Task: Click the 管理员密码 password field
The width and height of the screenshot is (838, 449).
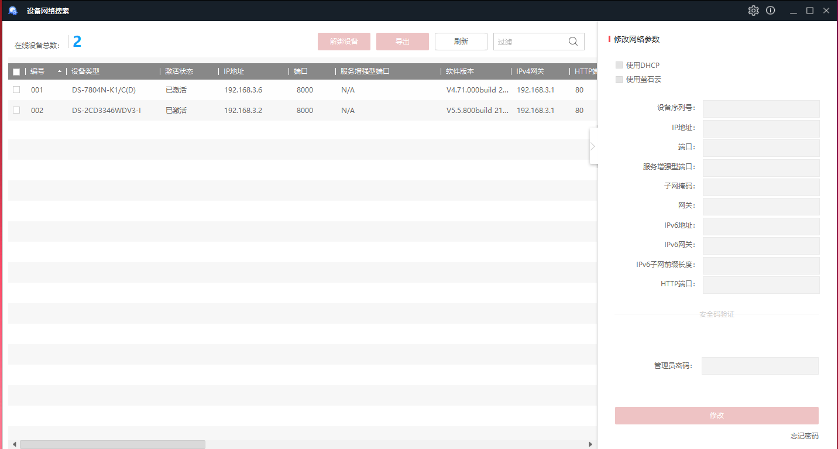Action: [760, 365]
